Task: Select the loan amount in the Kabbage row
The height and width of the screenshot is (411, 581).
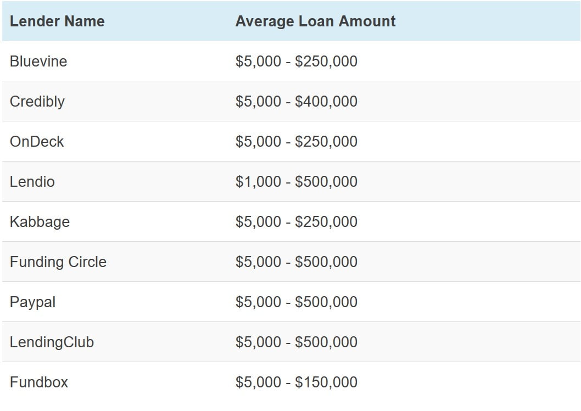Action: pos(297,222)
